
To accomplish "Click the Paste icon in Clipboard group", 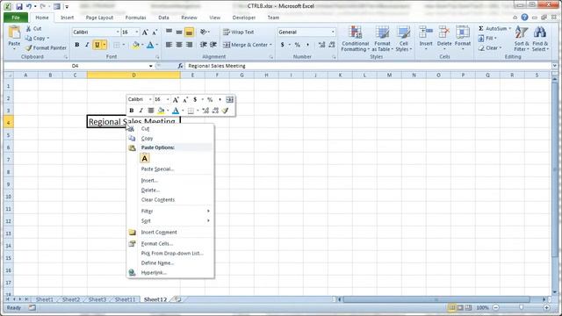I will pos(14,33).
